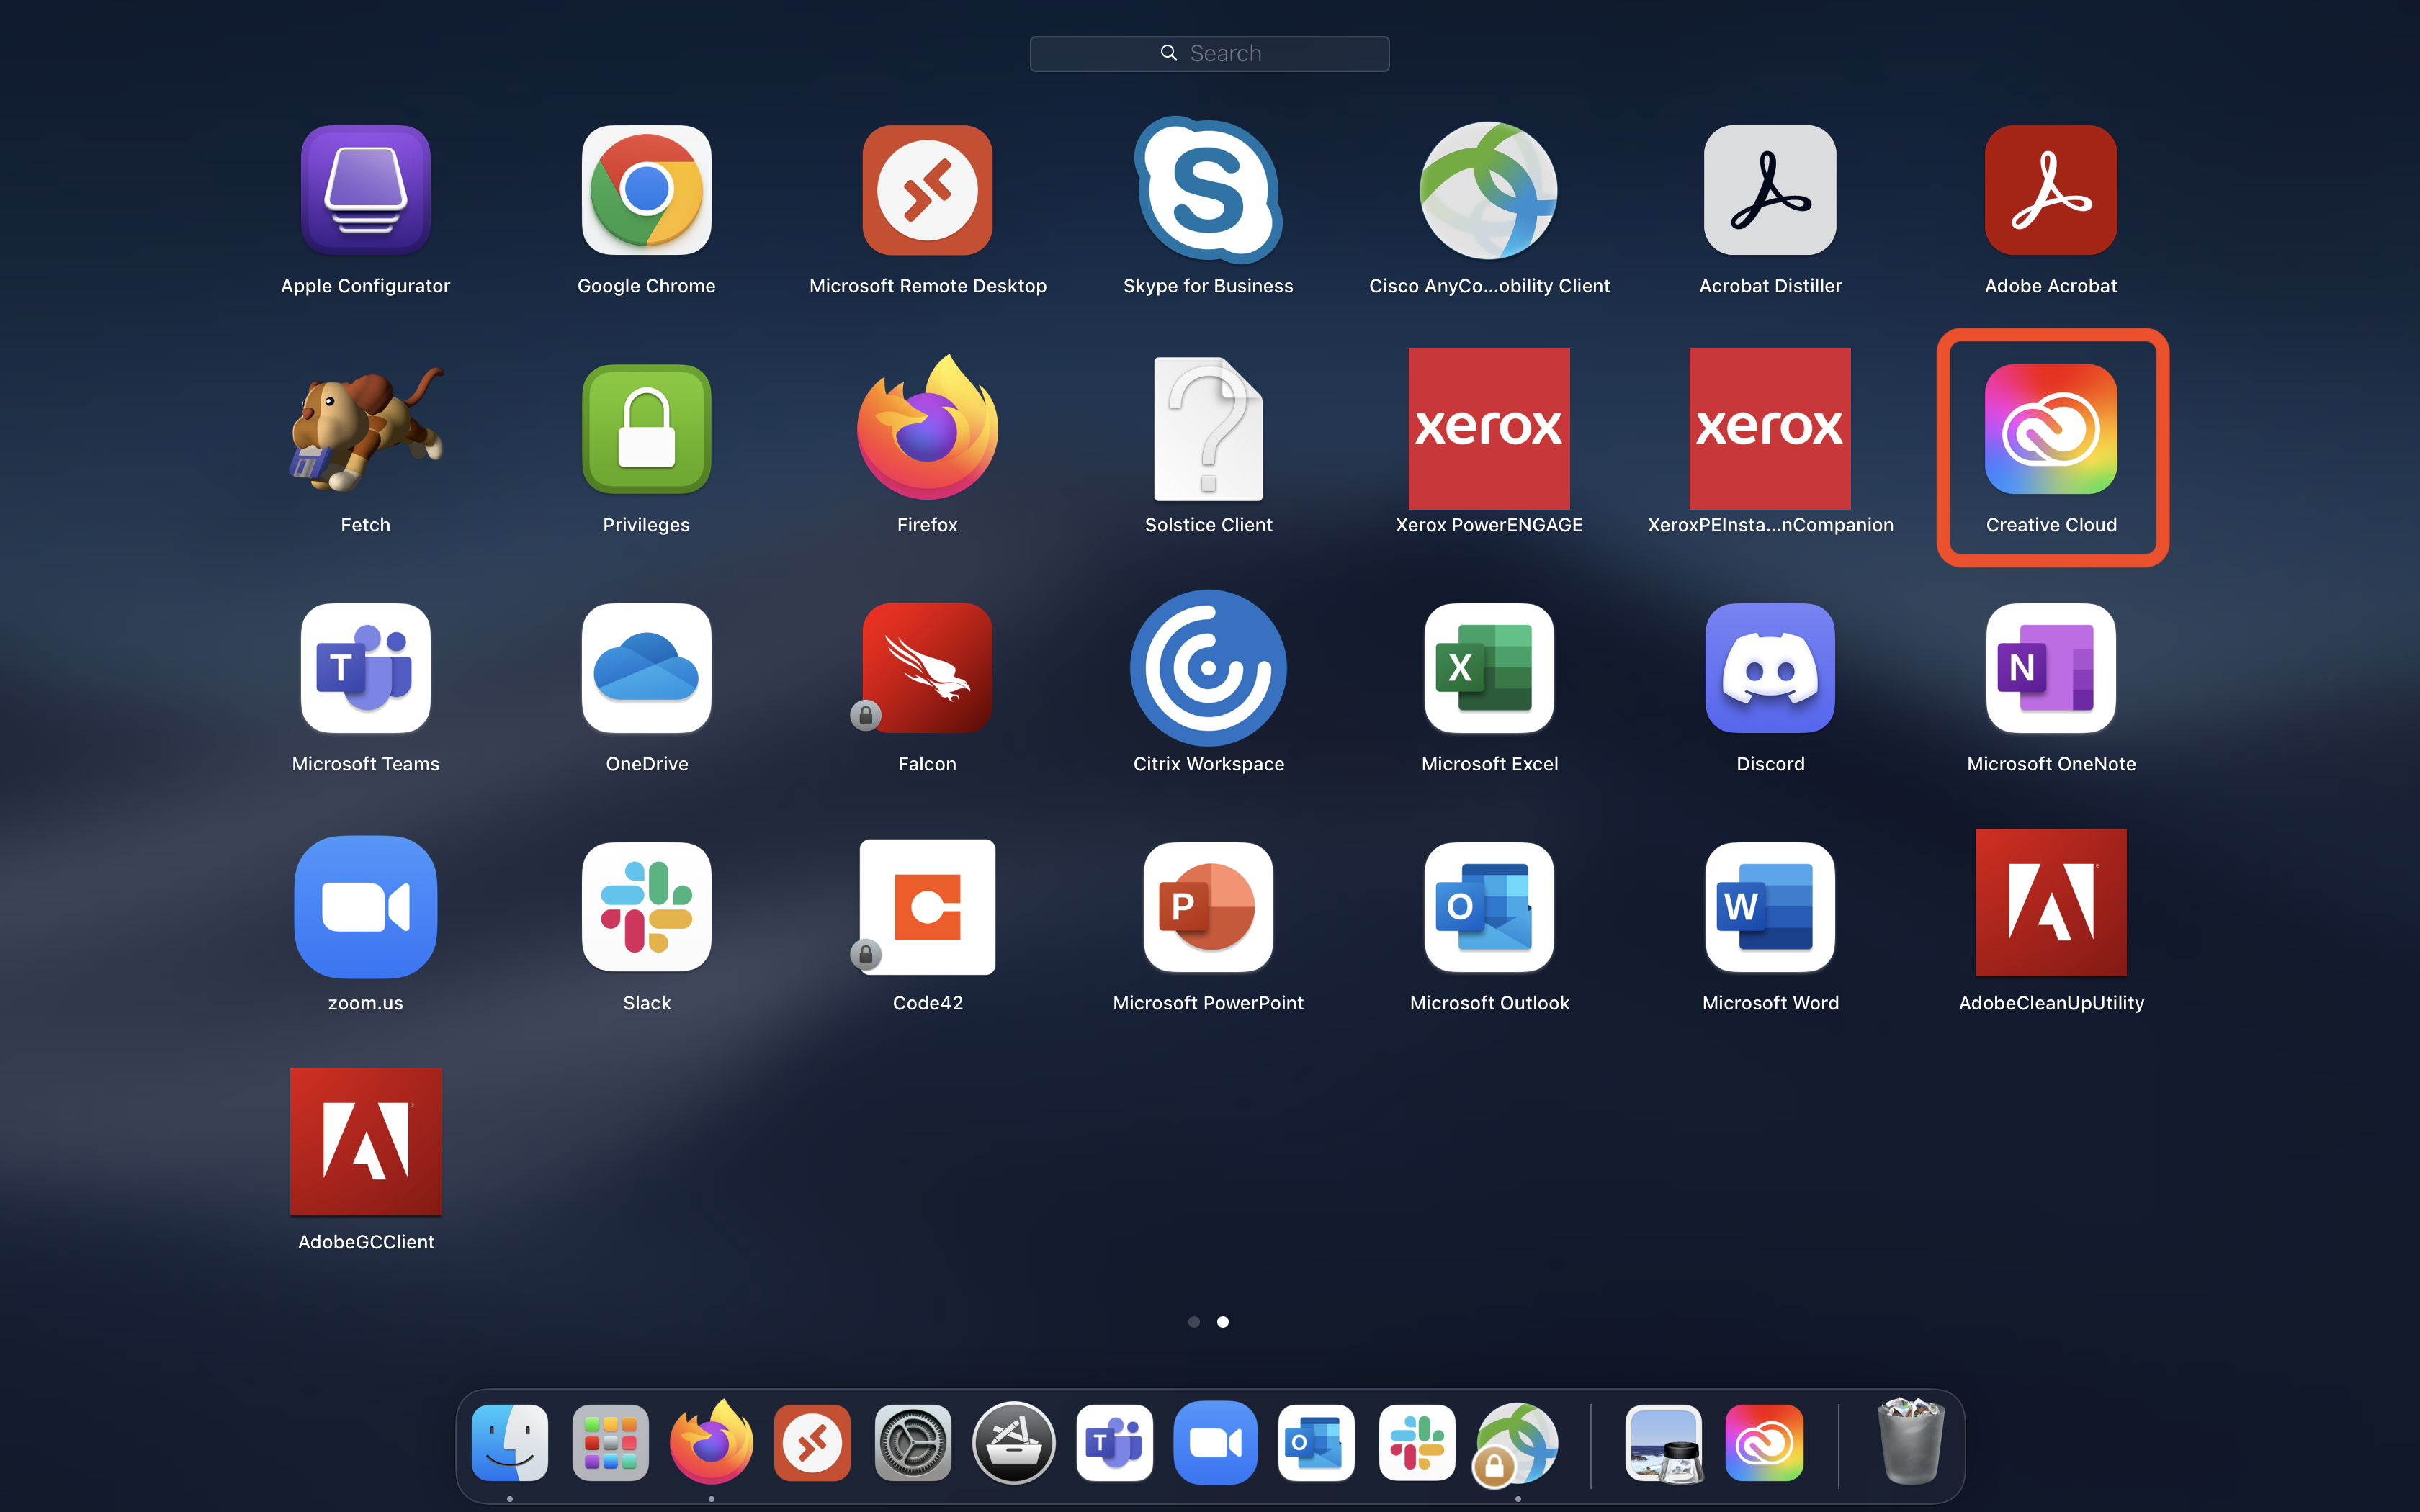The image size is (2420, 1512).
Task: Launch Xerox PowerENGAGE
Action: pos(1489,429)
